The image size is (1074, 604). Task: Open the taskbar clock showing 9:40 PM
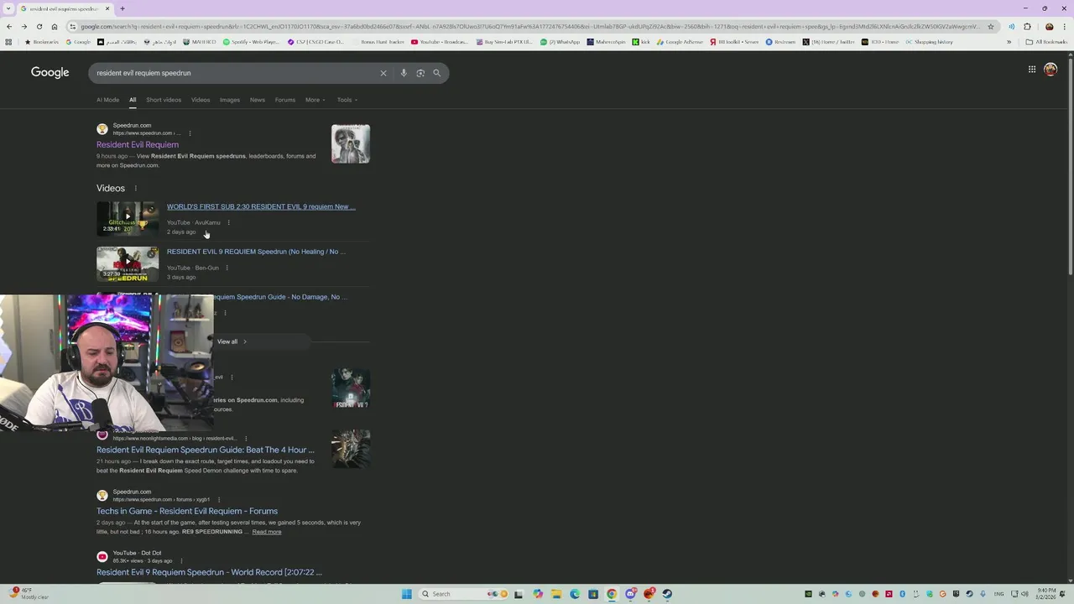coord(1045,594)
